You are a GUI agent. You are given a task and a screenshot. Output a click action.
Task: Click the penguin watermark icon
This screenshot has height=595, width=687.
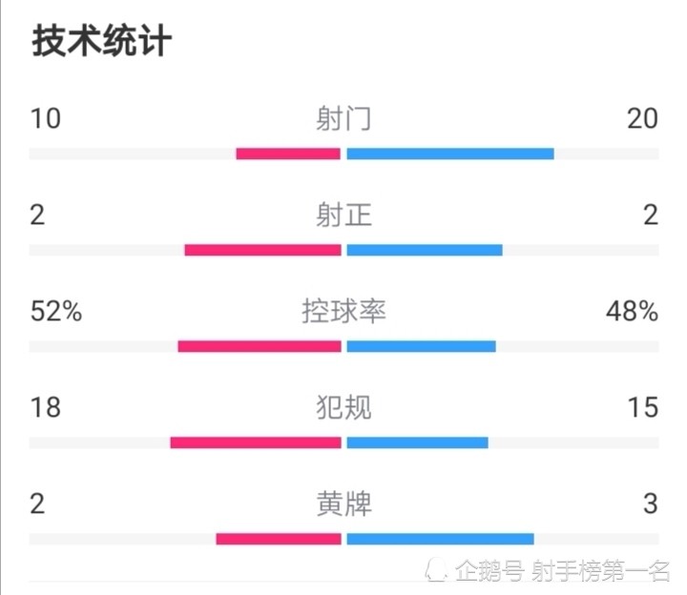436,569
